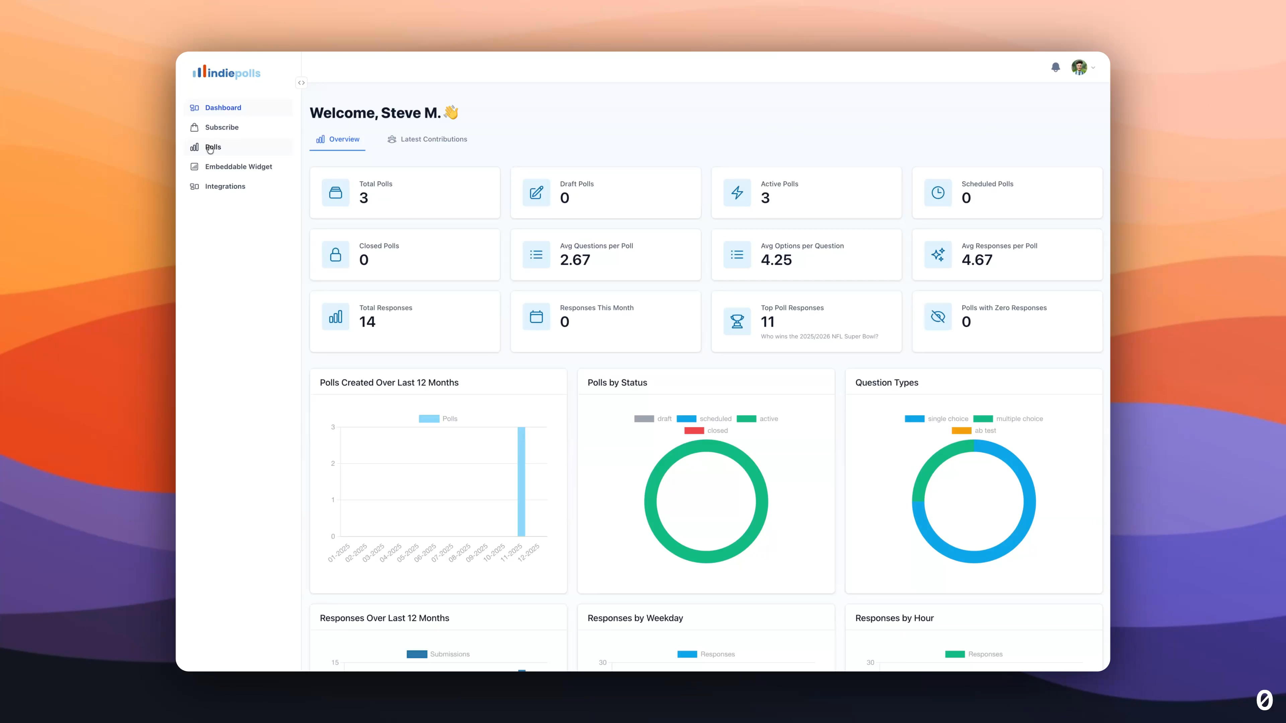This screenshot has height=723, width=1286.
Task: Click the Integrations sidebar icon
Action: click(194, 186)
